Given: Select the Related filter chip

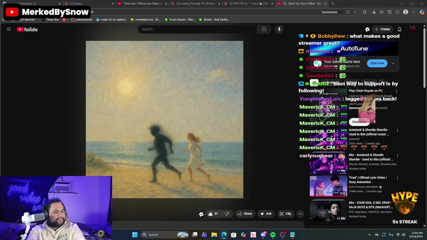Looking at the screenshot, I should click(352, 83).
